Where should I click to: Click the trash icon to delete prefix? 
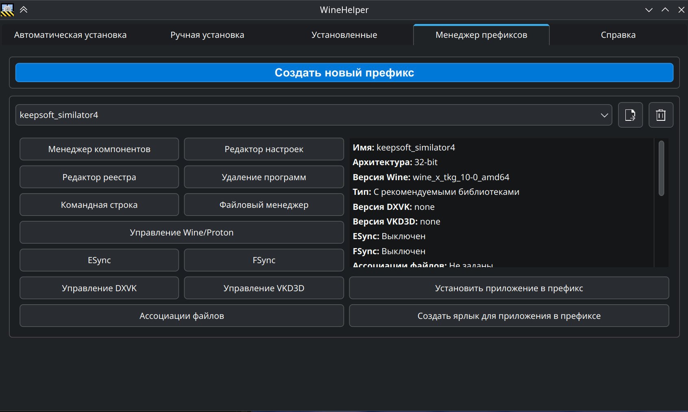[x=661, y=115]
